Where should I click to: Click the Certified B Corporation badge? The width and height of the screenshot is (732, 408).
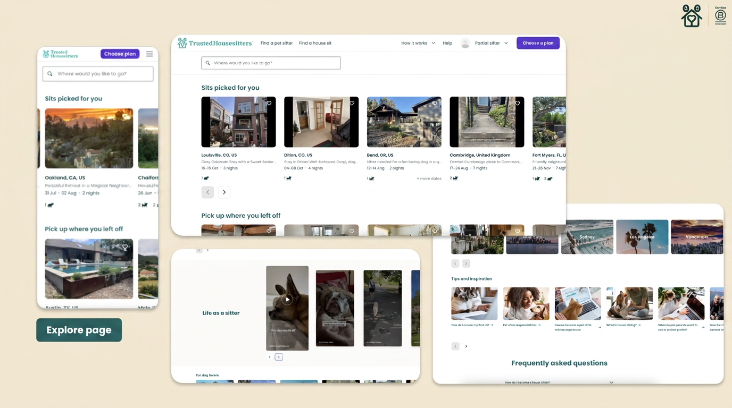720,15
